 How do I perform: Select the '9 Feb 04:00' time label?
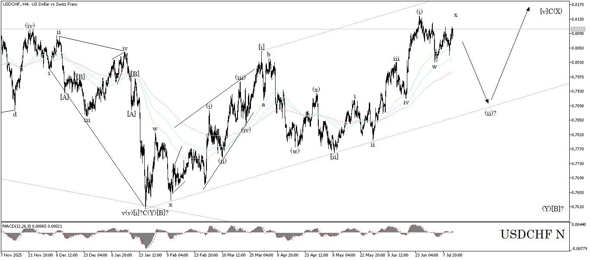pos(177,255)
